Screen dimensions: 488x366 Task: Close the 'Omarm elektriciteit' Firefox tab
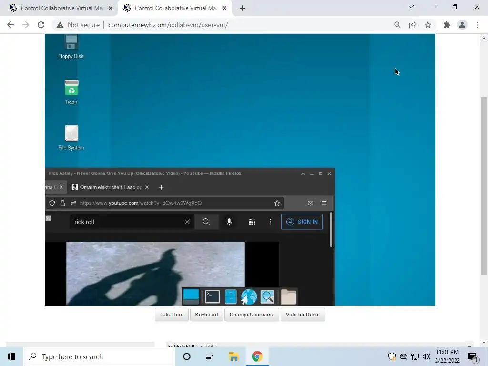point(147,187)
